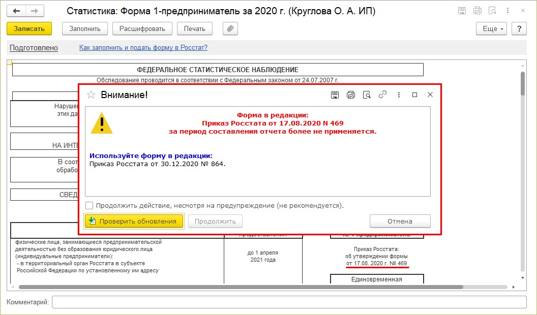
Task: Open attached files via paperclip icon
Action: point(230,29)
